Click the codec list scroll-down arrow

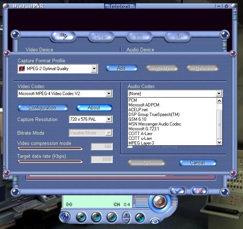tap(219, 142)
